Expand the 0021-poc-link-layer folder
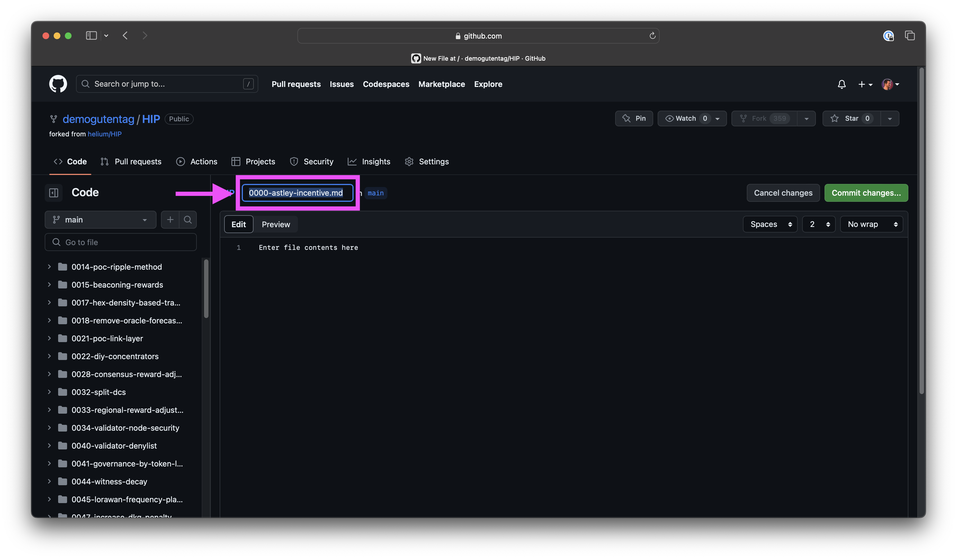The width and height of the screenshot is (957, 559). (49, 338)
